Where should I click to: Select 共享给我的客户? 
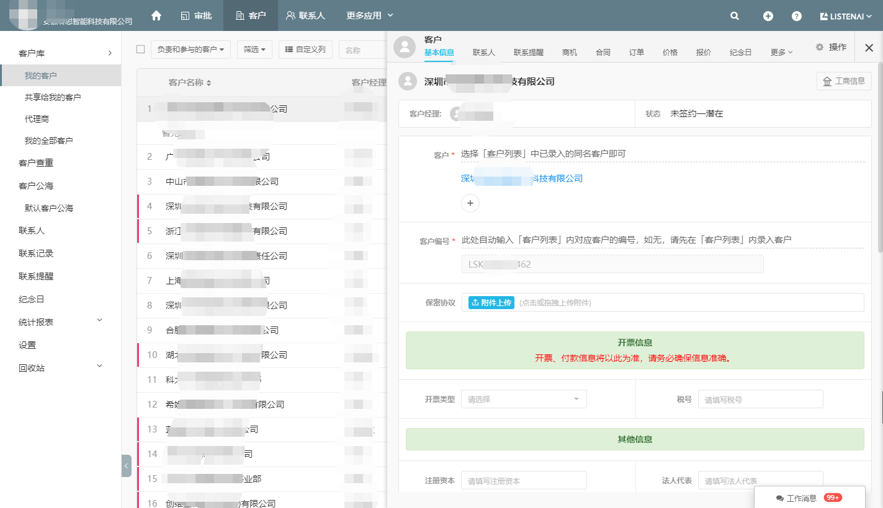click(53, 97)
